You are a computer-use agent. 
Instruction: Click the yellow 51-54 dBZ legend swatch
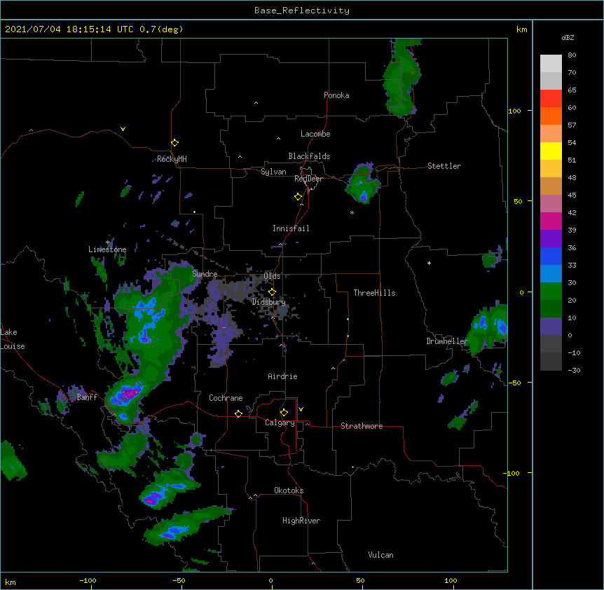click(x=551, y=151)
